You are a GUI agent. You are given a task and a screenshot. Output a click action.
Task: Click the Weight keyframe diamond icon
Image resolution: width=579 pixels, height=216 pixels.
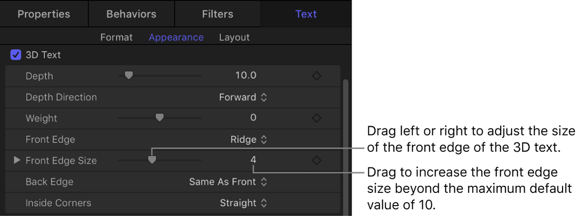pos(317,118)
